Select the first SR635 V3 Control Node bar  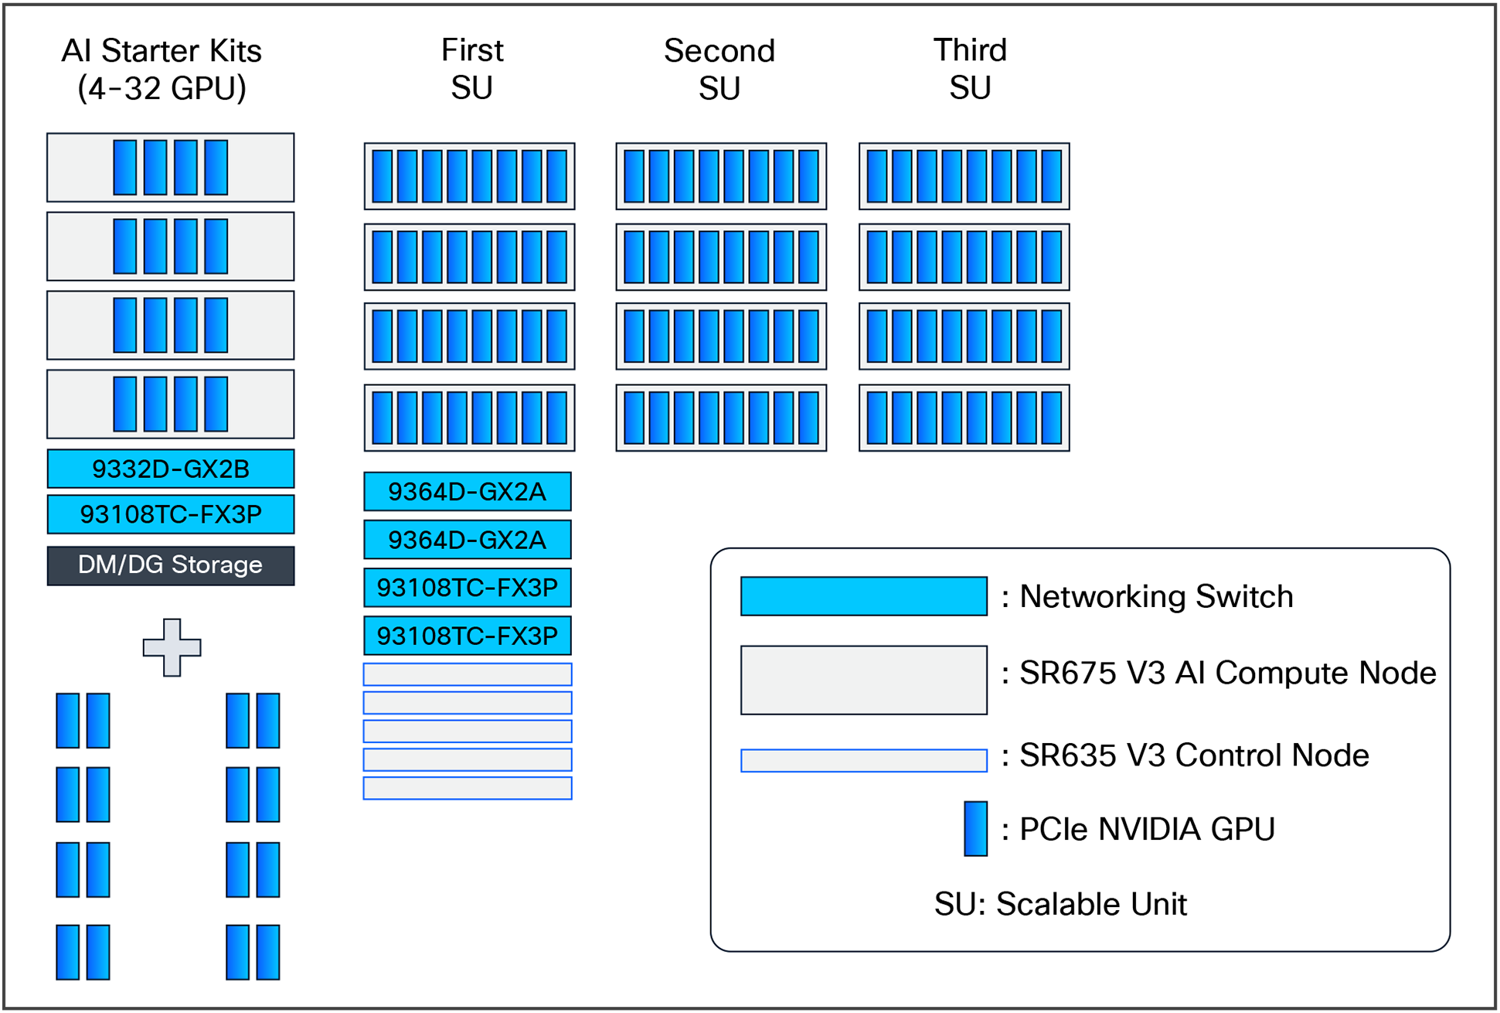click(x=466, y=674)
